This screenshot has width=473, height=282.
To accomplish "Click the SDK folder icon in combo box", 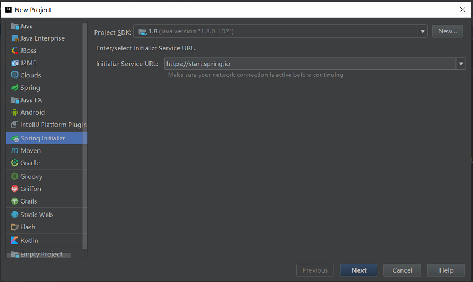I will coord(142,31).
